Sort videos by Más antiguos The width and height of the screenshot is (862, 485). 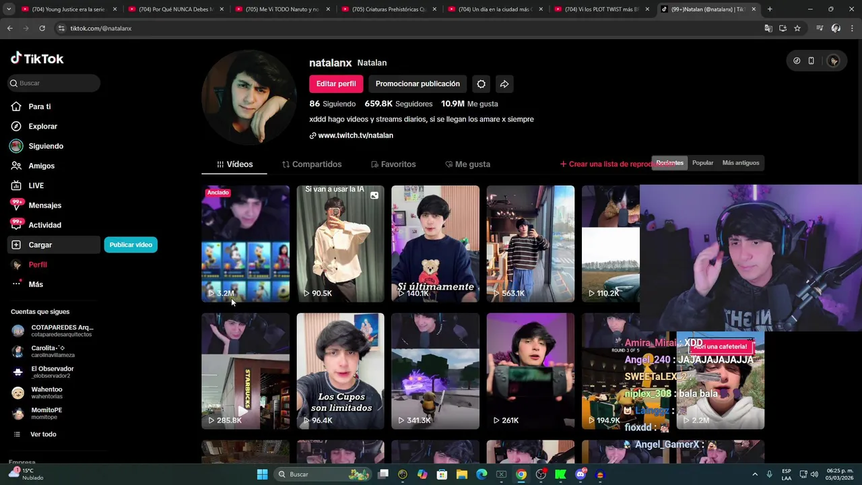pyautogui.click(x=741, y=163)
